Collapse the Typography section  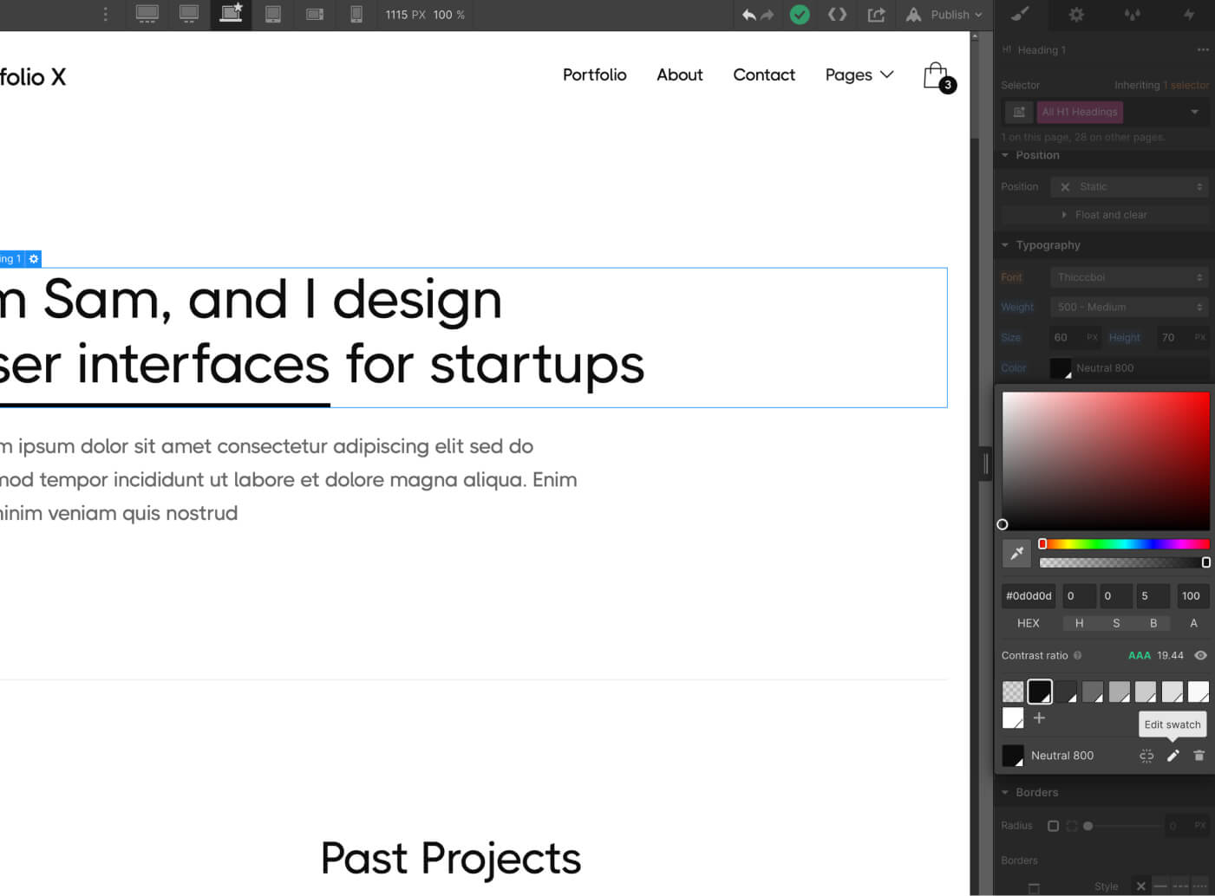pyautogui.click(x=1005, y=245)
